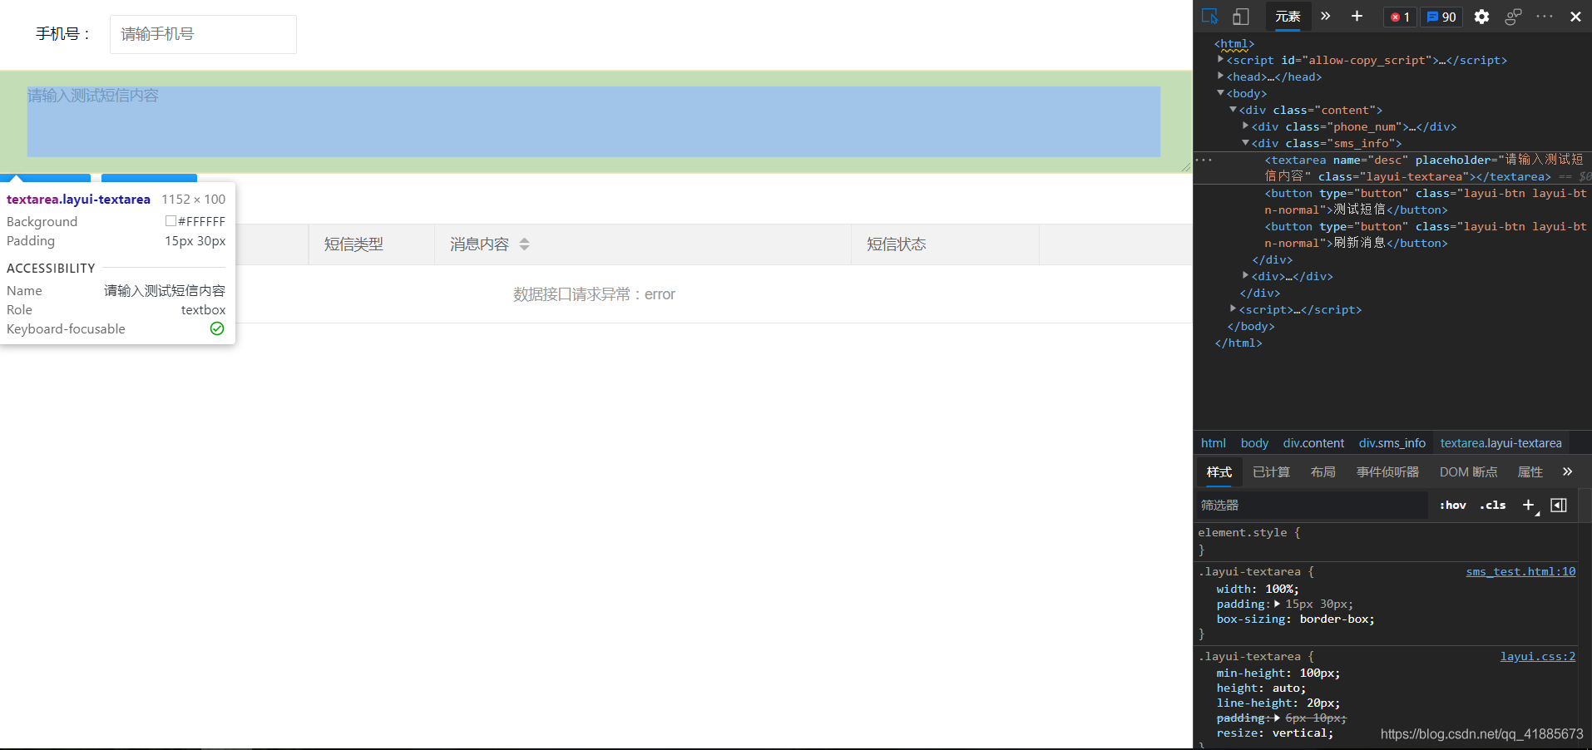Collapse the div class sms_info node

(1245, 143)
